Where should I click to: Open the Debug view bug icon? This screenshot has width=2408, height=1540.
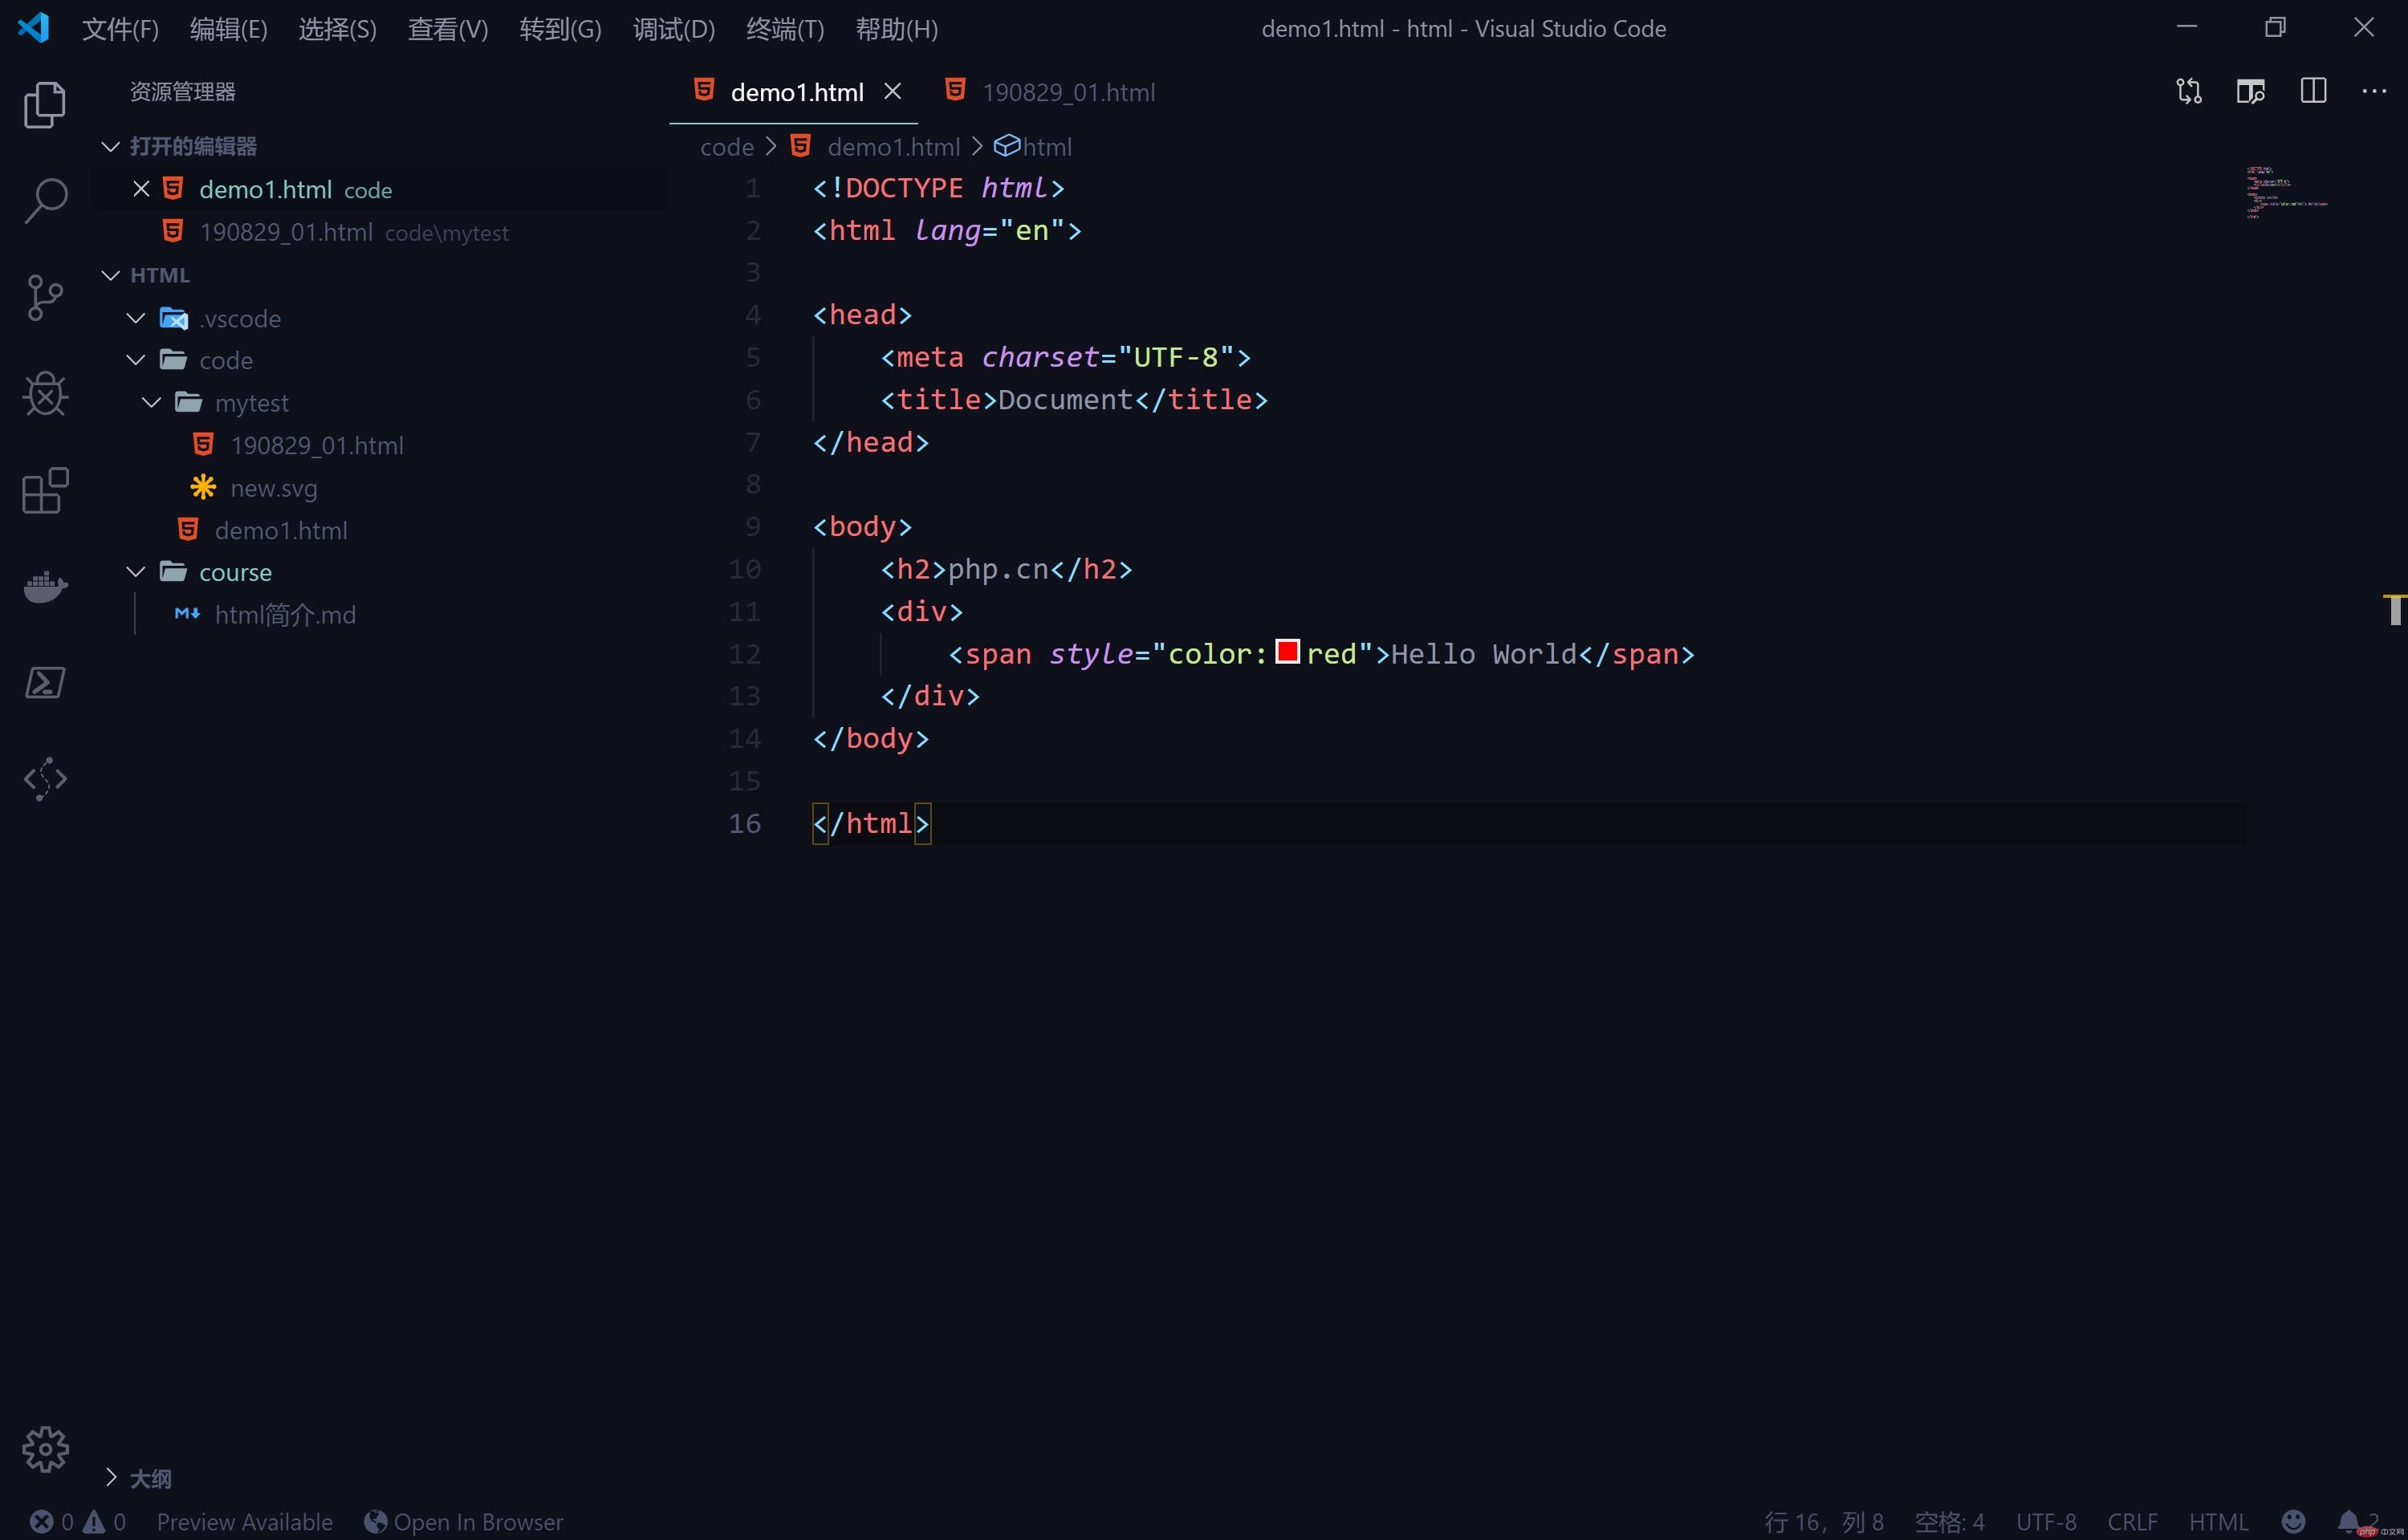44,394
